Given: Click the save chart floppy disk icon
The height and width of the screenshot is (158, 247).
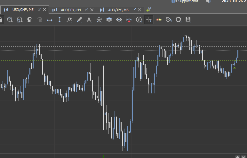Looking at the screenshot, I should (x=188, y=20).
